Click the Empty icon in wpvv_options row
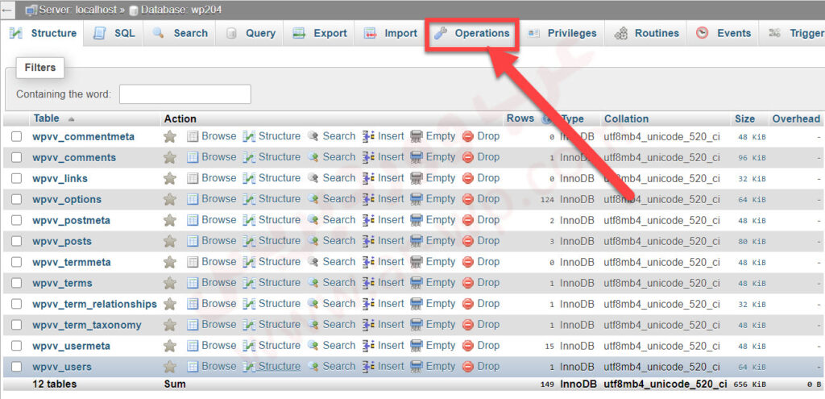The width and height of the screenshot is (825, 399). pyautogui.click(x=416, y=199)
